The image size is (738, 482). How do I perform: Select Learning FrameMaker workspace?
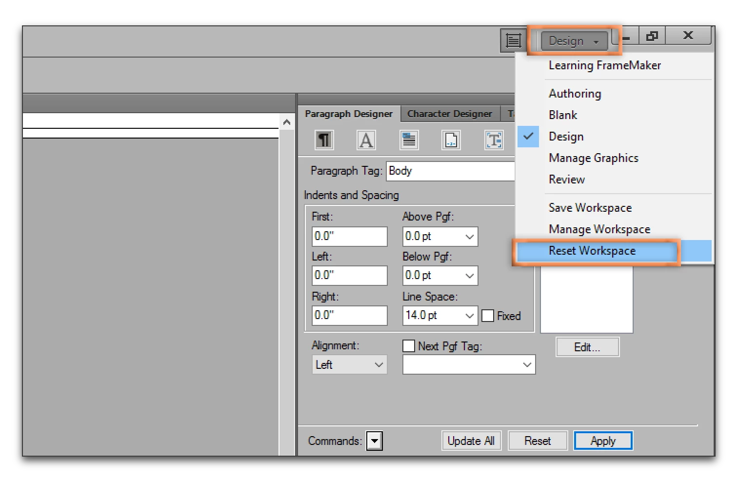tap(605, 65)
